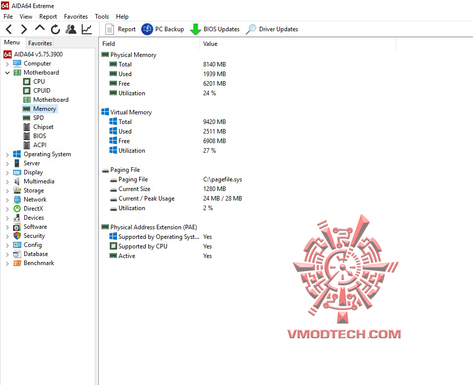Select the Physical Memory group row
Screen dimensions: 473x385
click(133, 55)
